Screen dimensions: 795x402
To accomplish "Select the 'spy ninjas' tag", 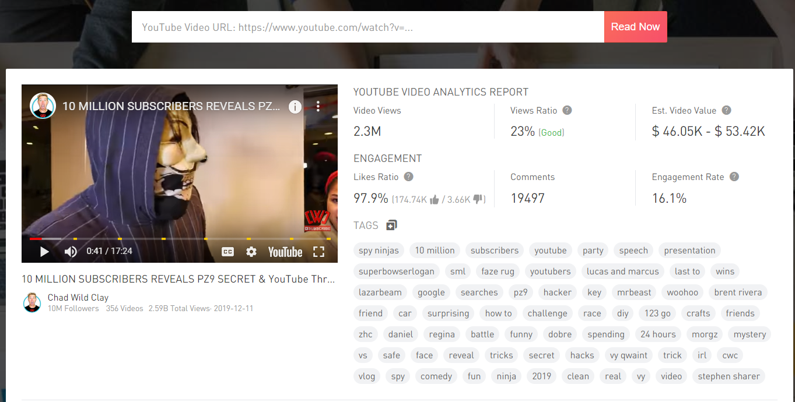I will [x=379, y=251].
